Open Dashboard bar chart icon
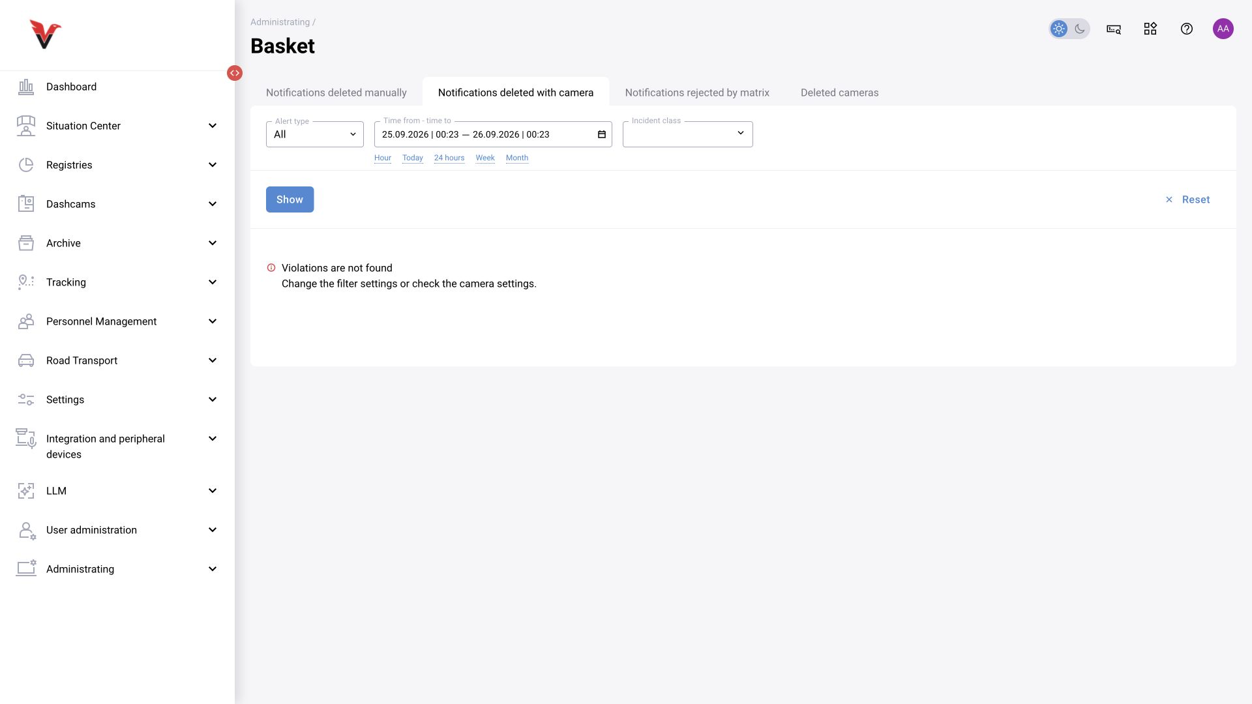1252x704 pixels. coord(26,87)
